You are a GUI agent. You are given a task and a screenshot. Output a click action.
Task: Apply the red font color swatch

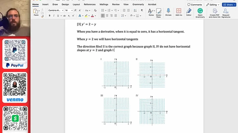92,16
